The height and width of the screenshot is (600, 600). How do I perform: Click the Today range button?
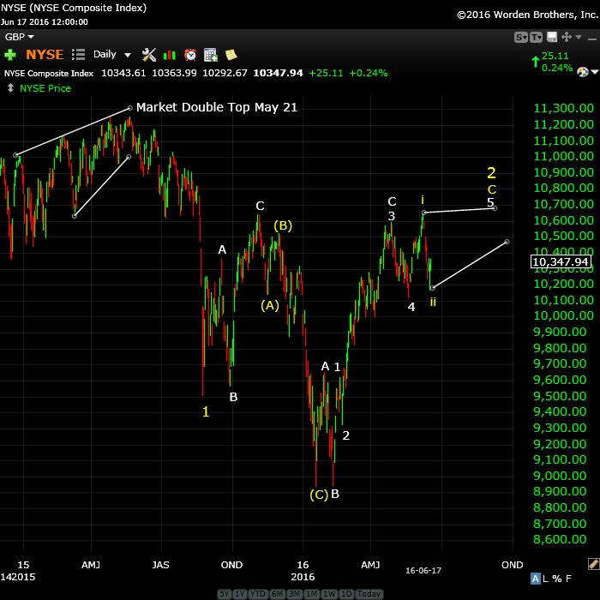pyautogui.click(x=369, y=593)
